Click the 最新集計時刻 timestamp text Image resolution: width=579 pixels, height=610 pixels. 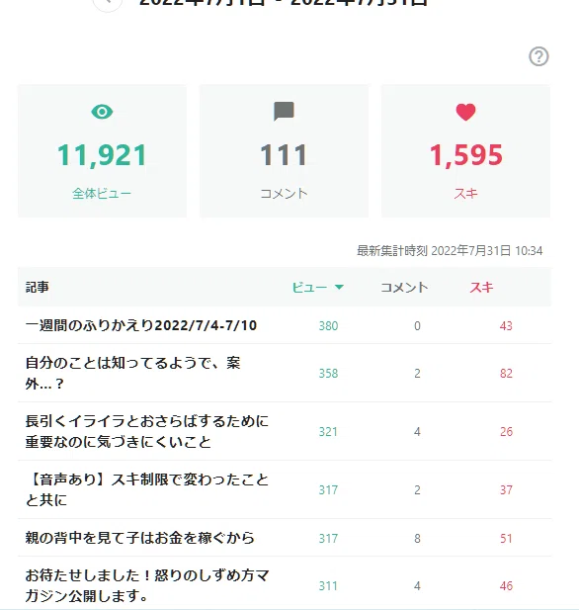click(x=450, y=250)
